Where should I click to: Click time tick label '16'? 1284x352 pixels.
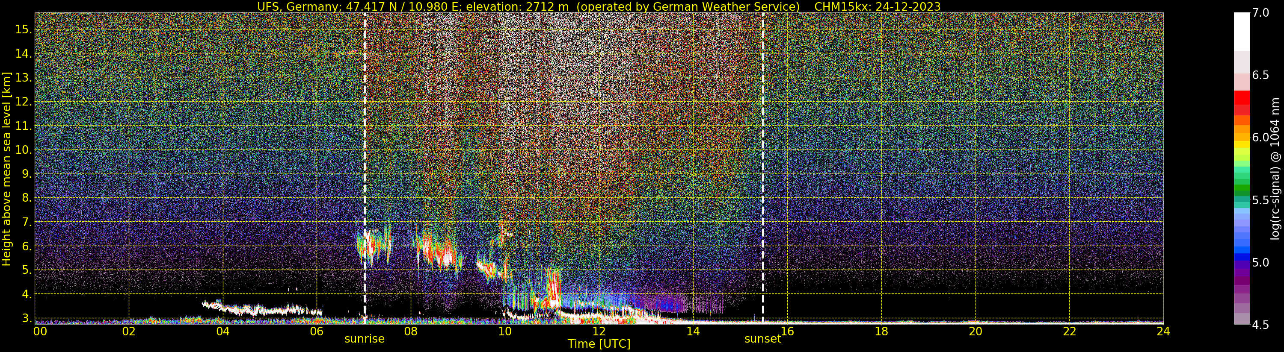[x=787, y=331]
